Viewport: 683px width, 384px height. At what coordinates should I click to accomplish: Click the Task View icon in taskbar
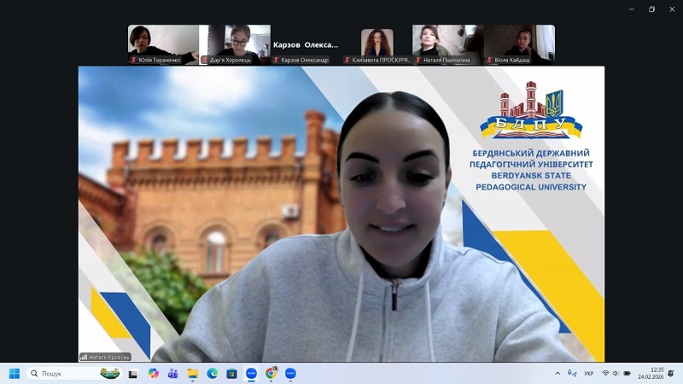pos(134,373)
